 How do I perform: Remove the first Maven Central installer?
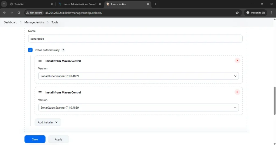(x=237, y=61)
